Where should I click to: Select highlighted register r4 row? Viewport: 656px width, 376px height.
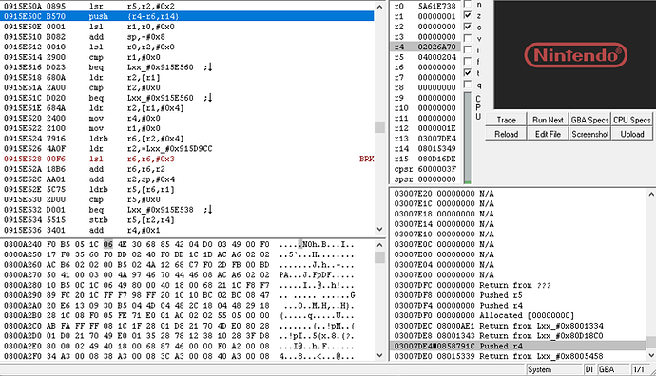425,47
